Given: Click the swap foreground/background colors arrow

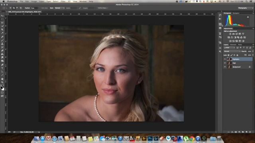Looking at the screenshot, I should click(x=4, y=85).
